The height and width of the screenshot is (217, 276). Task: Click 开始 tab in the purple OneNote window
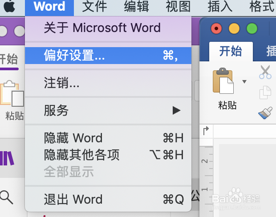[9, 60]
